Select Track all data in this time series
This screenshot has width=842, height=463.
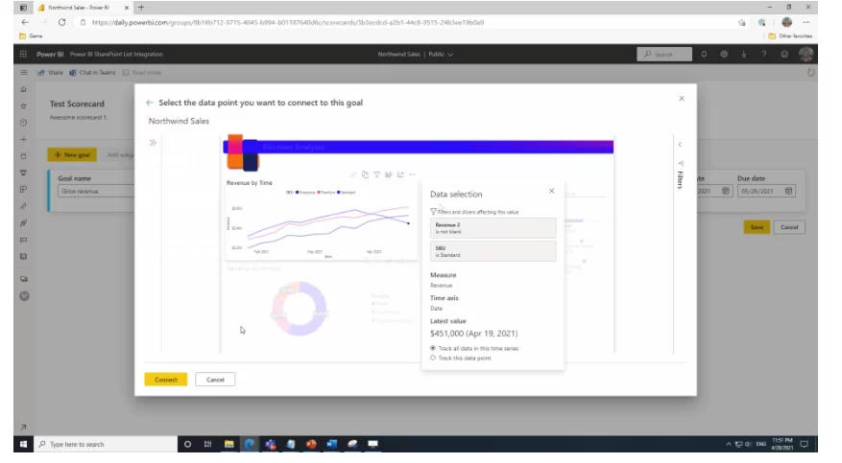point(474,348)
